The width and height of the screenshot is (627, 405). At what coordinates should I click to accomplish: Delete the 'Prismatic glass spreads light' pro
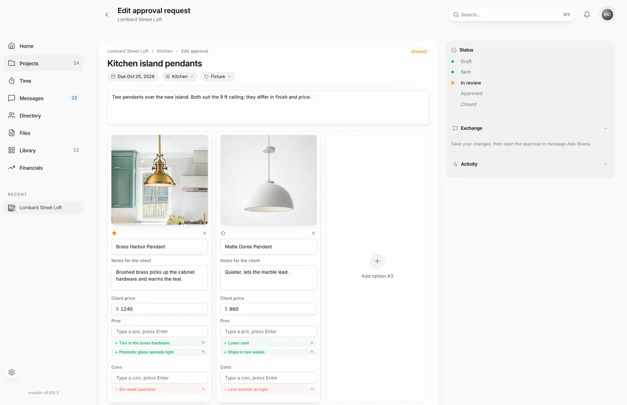[x=203, y=352]
